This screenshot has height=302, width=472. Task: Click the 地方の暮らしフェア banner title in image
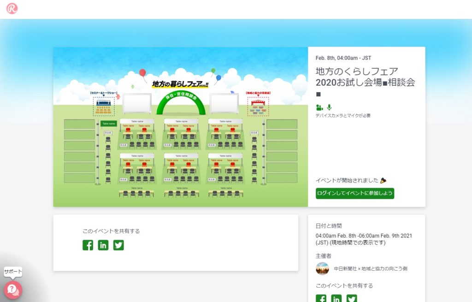pos(180,84)
